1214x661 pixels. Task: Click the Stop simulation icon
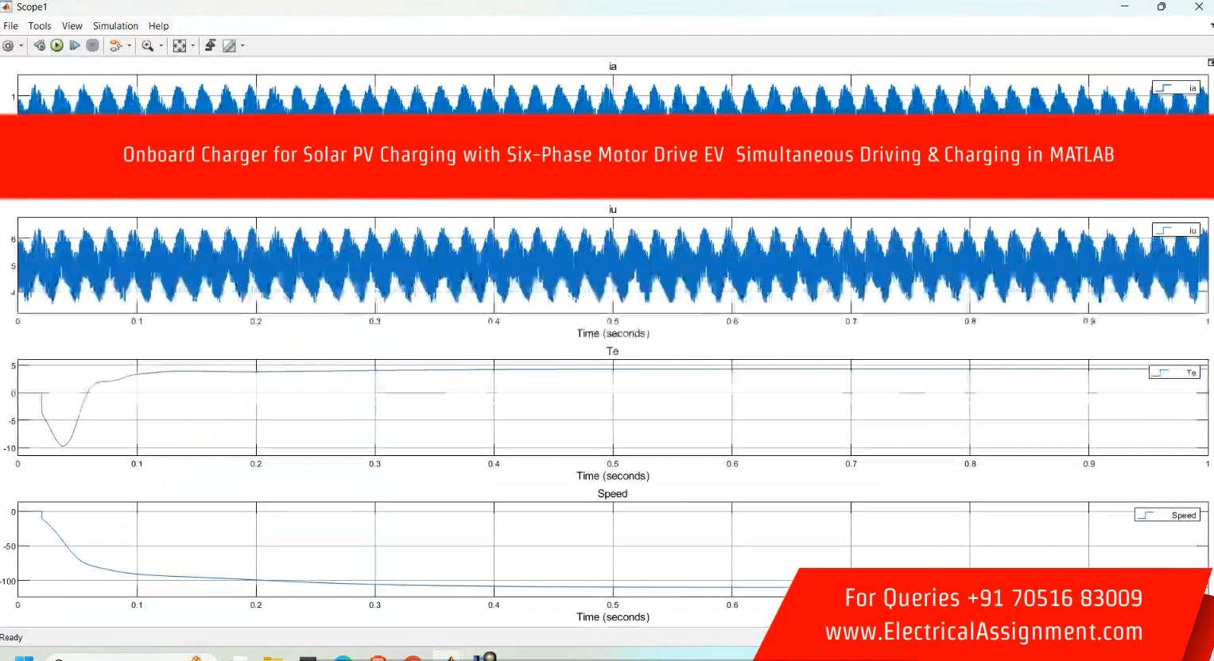coord(92,46)
